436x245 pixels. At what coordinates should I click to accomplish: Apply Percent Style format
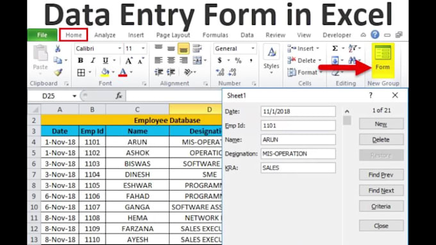point(238,61)
